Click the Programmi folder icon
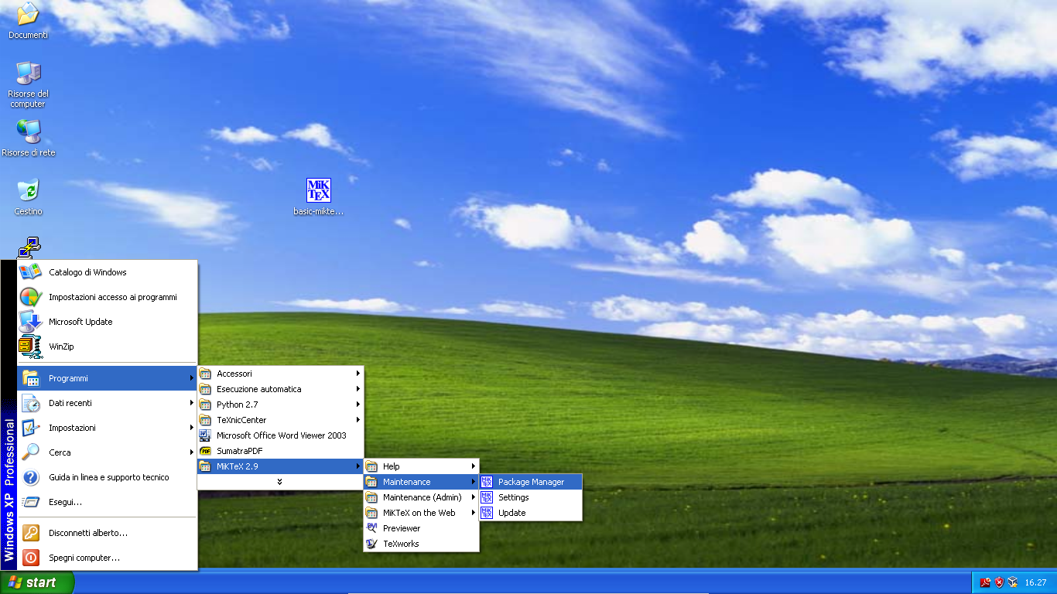 [30, 378]
